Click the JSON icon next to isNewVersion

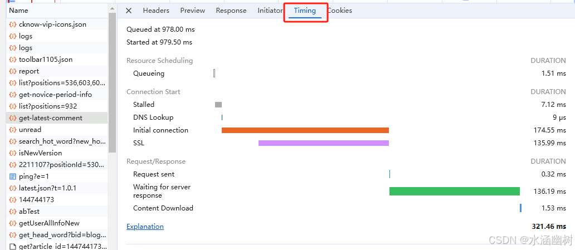coord(13,153)
